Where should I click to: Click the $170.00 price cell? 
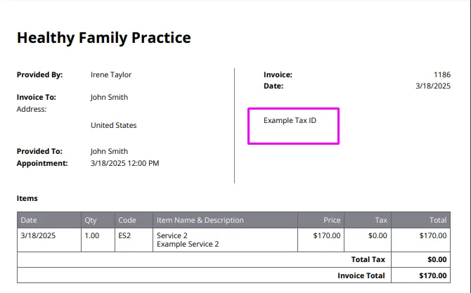[327, 235]
